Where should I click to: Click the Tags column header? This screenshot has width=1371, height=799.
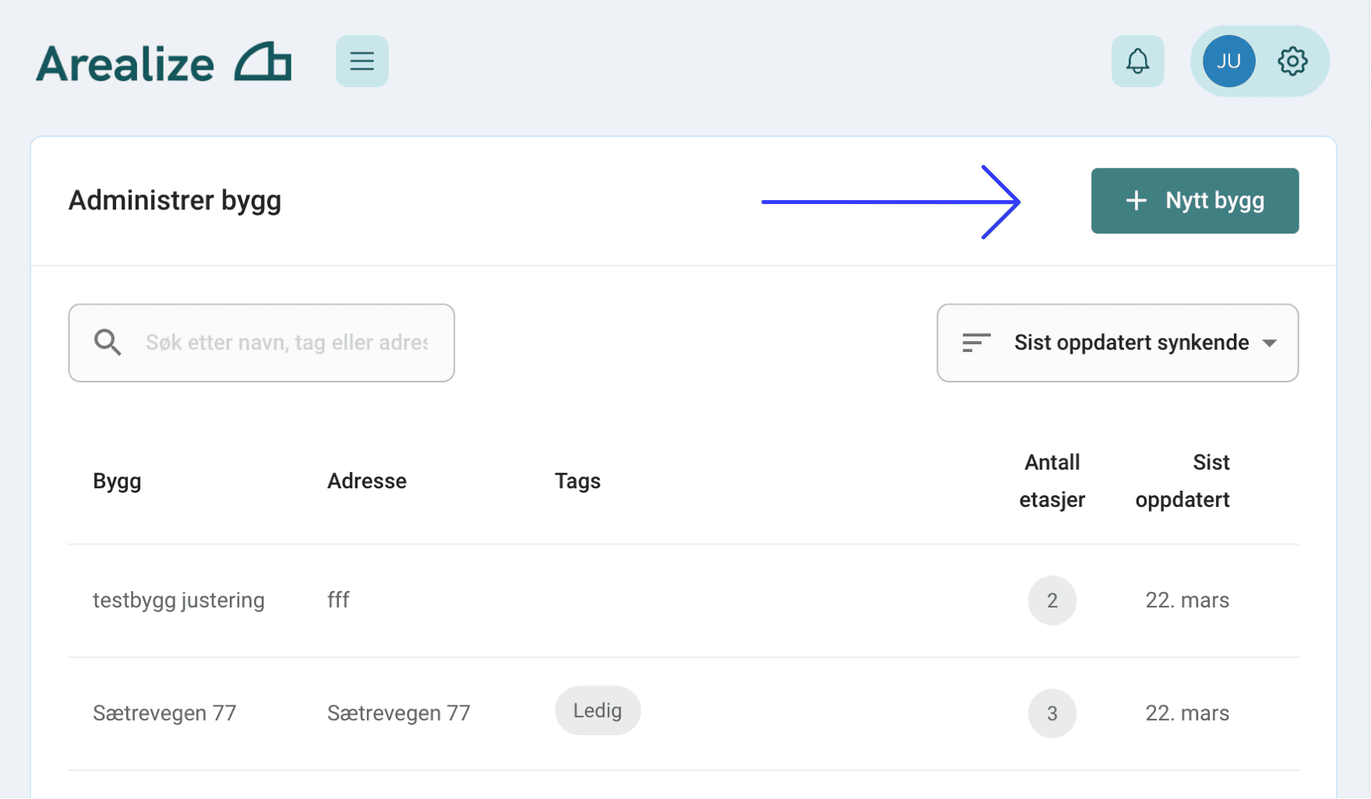click(577, 481)
